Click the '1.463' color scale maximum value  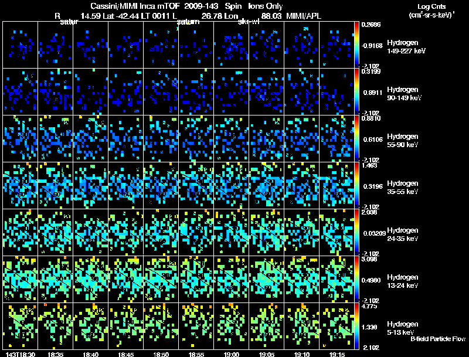point(369,165)
